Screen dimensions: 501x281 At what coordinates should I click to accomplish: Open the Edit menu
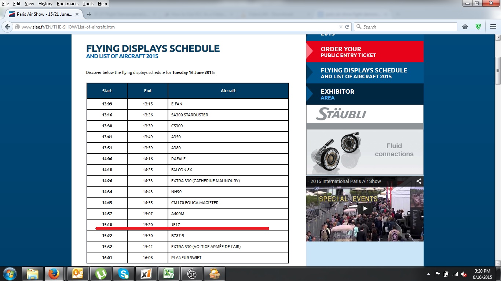[17, 4]
